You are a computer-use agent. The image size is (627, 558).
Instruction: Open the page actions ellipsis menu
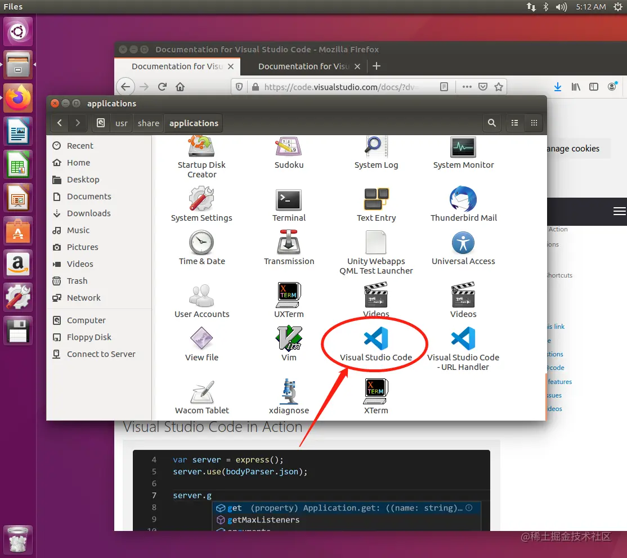[466, 87]
